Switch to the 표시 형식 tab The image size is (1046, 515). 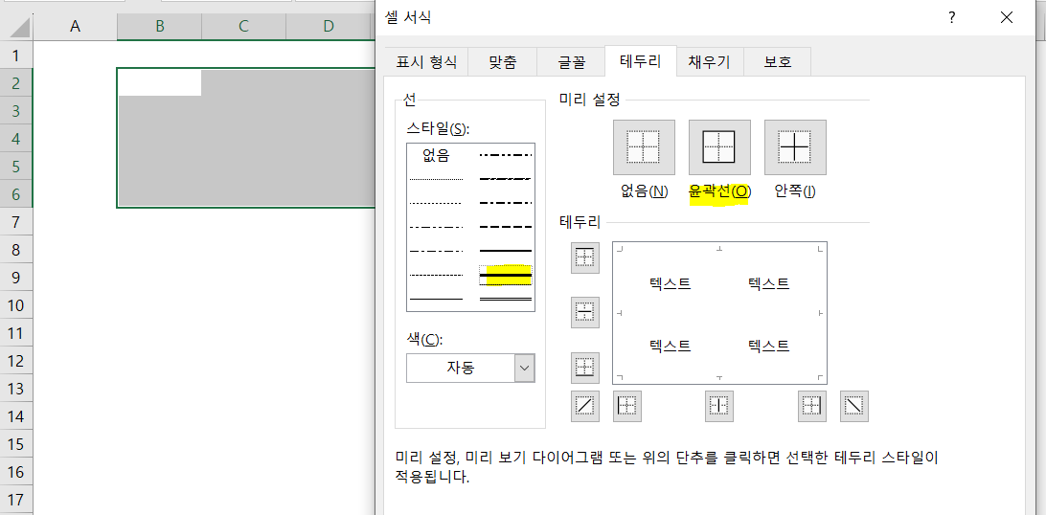426,62
